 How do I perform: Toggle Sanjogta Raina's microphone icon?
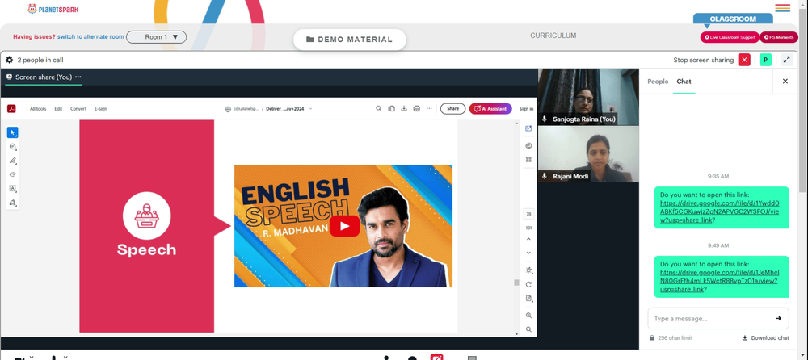click(544, 119)
